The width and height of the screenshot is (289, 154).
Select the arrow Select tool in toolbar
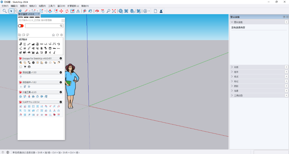click(11, 11)
